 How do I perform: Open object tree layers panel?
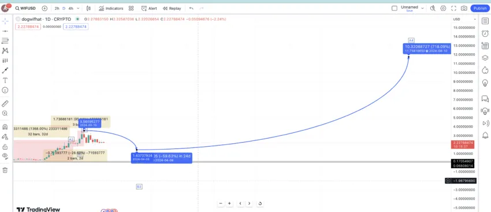pyautogui.click(x=485, y=58)
